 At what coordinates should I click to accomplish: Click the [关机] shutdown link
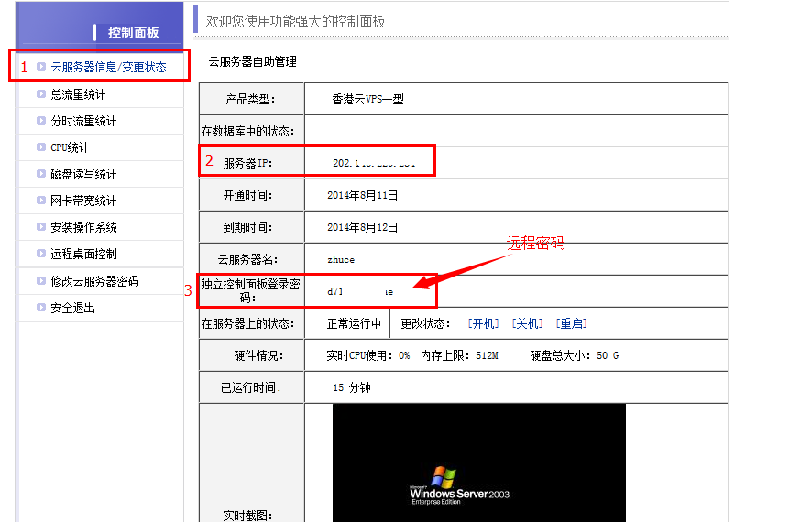coord(527,323)
